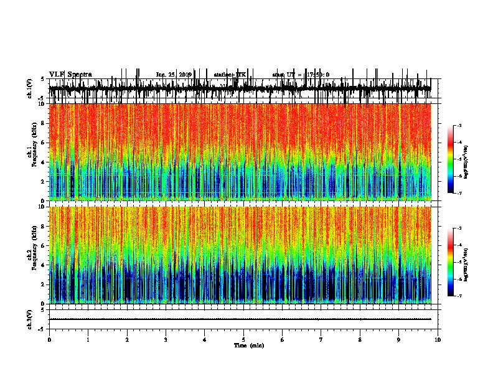Click ch.2 frequency tick label '8'
Viewport: 493px width, 381px height.
pos(43,227)
